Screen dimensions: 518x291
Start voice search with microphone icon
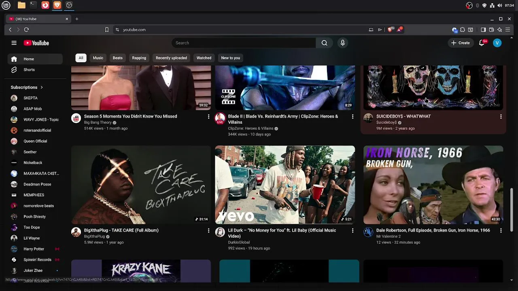pos(343,43)
